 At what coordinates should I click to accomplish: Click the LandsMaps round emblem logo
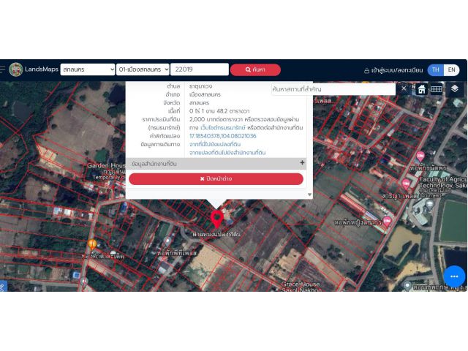click(16, 69)
